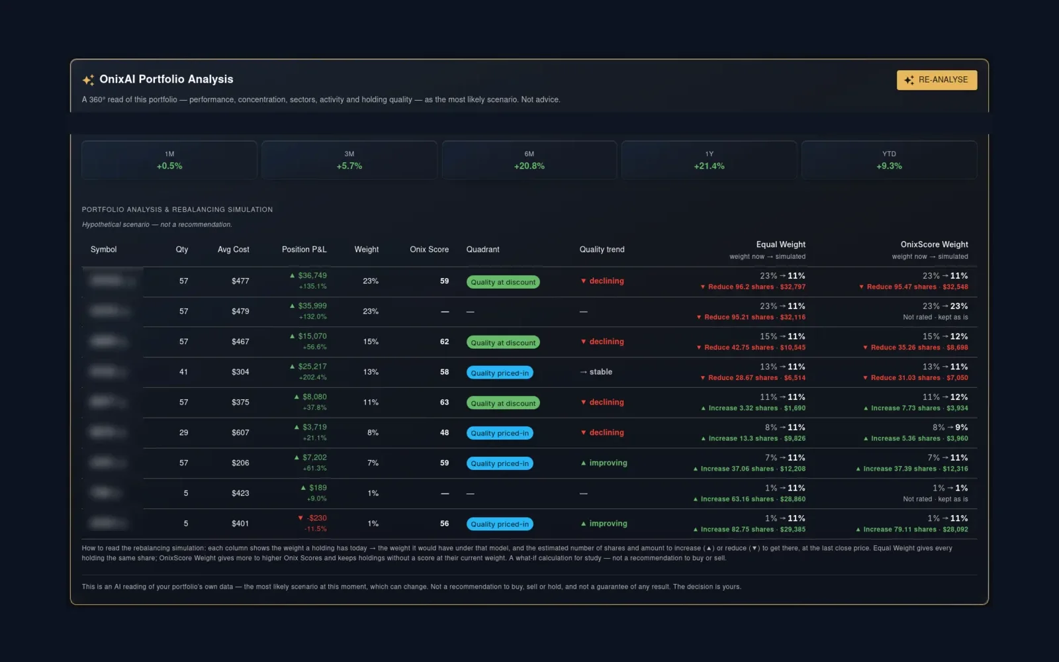This screenshot has width=1059, height=662.
Task: Pick the YTD performance card
Action: (x=889, y=160)
